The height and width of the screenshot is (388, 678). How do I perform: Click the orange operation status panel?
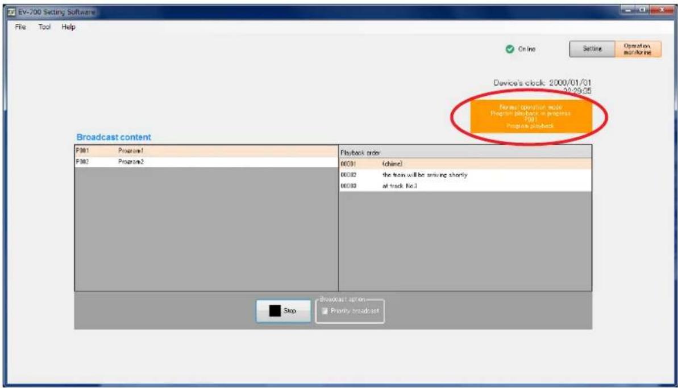531,116
